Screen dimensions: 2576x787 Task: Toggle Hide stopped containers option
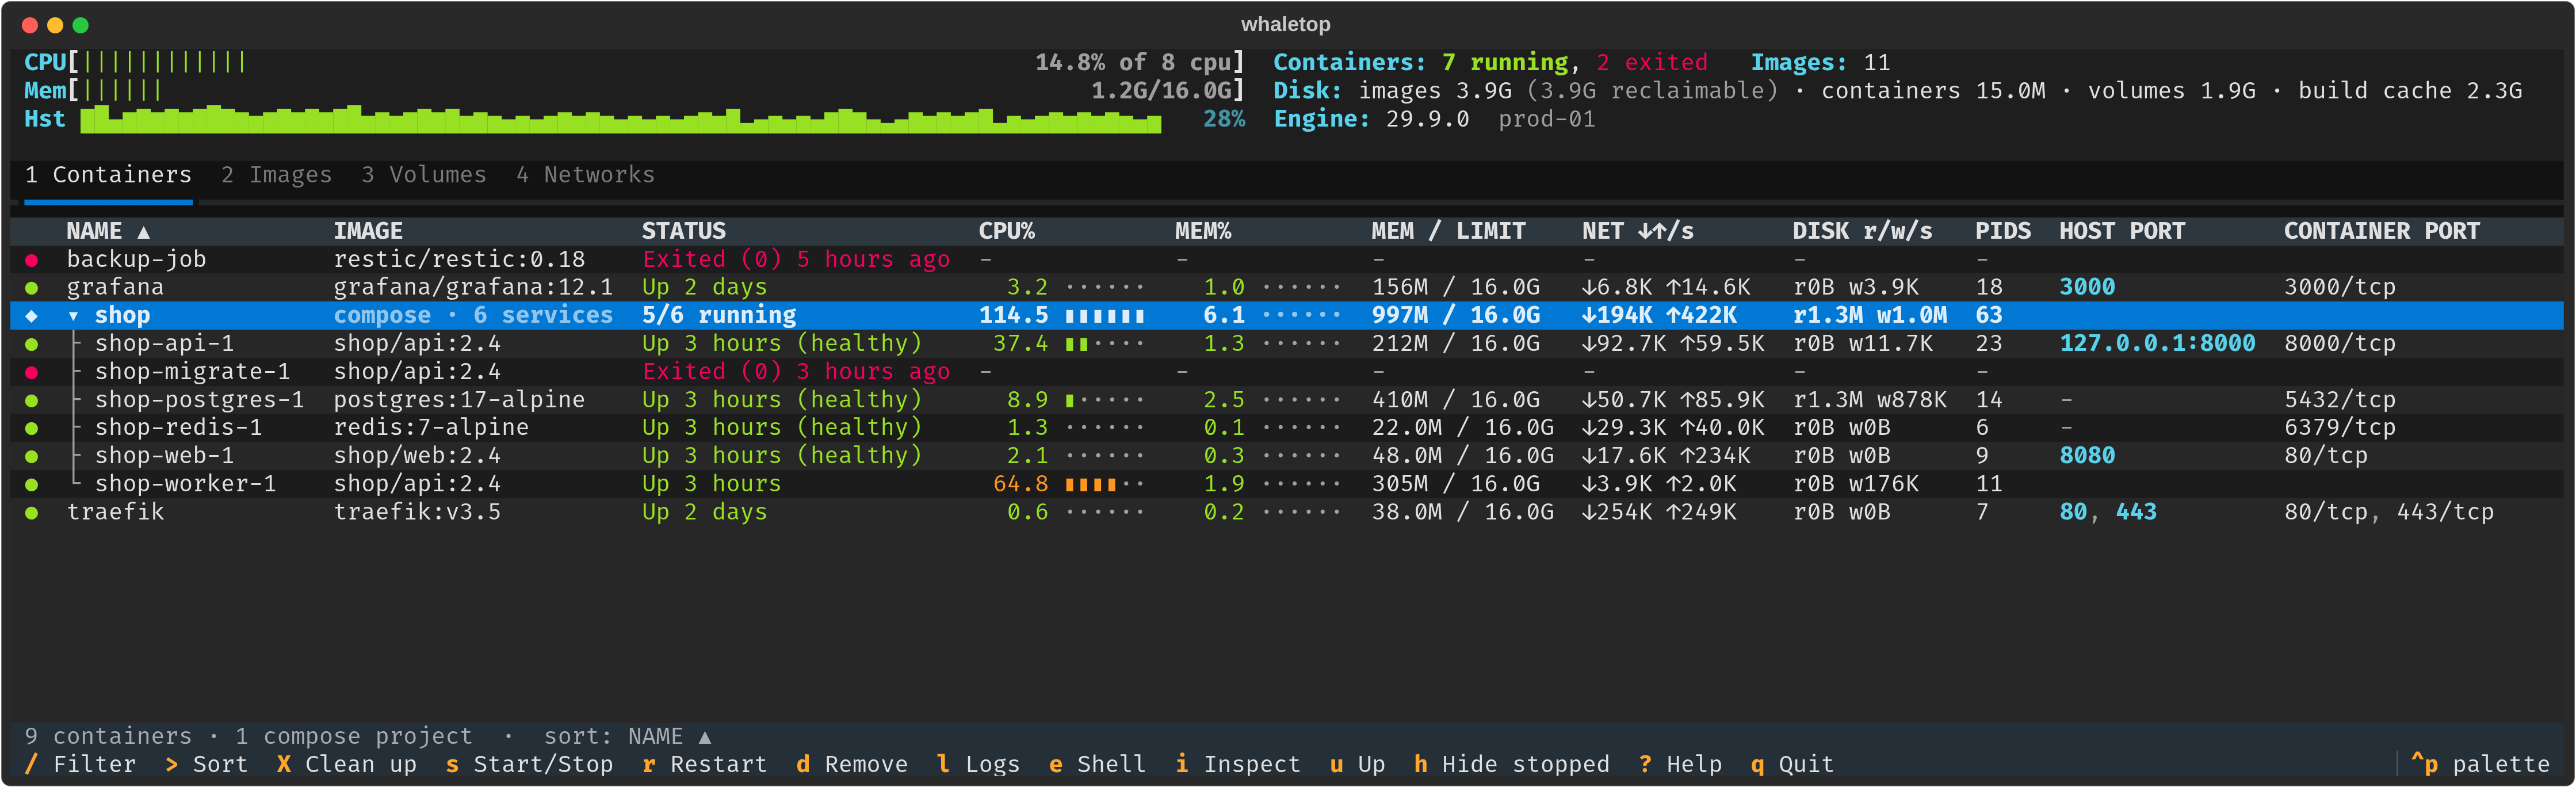1511,765
